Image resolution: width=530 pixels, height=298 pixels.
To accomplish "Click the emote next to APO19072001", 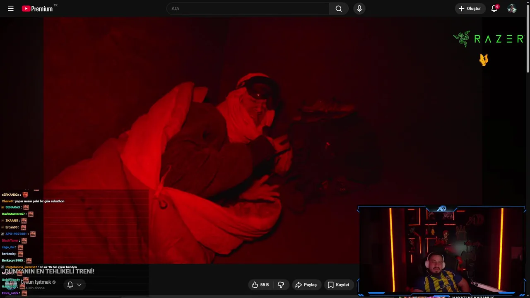I will click(x=33, y=234).
